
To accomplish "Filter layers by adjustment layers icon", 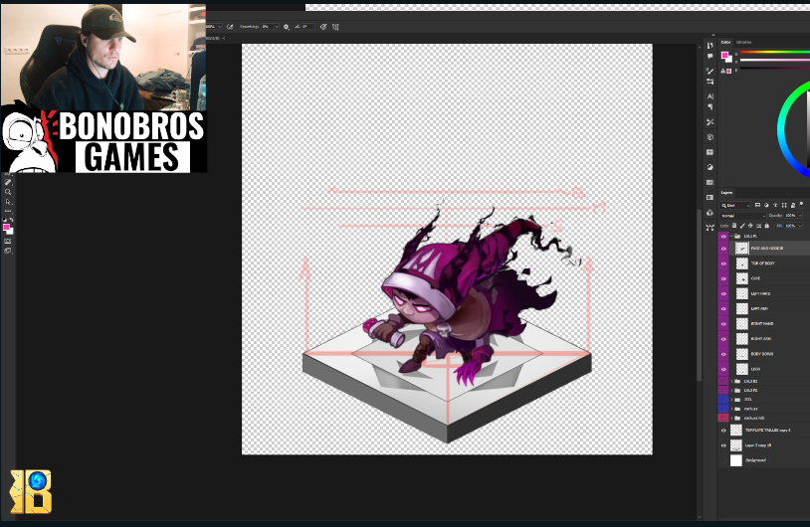I will click(x=766, y=205).
